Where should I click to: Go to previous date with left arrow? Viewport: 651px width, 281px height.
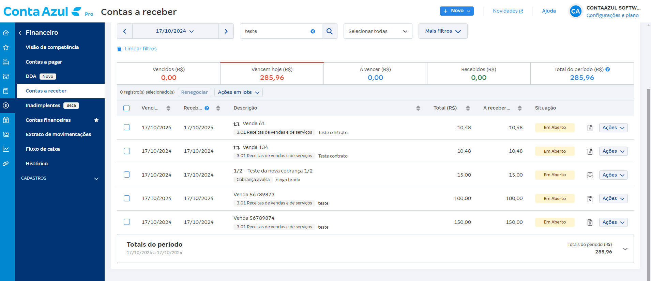click(x=125, y=31)
